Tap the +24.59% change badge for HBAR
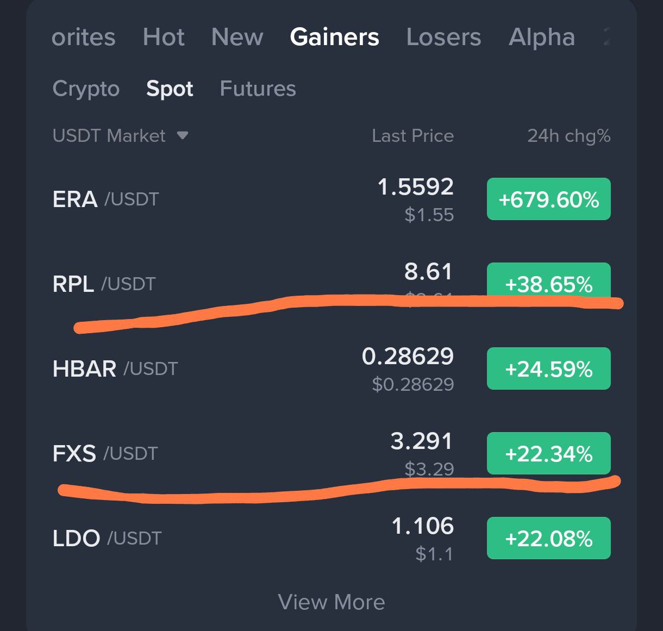 coord(549,368)
